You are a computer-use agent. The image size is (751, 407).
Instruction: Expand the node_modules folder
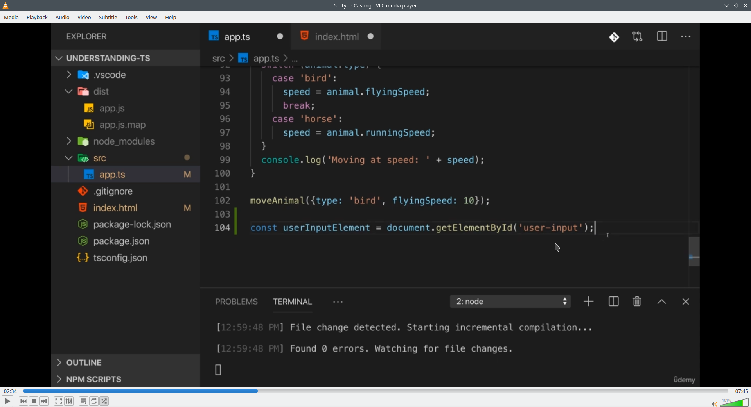click(x=126, y=141)
